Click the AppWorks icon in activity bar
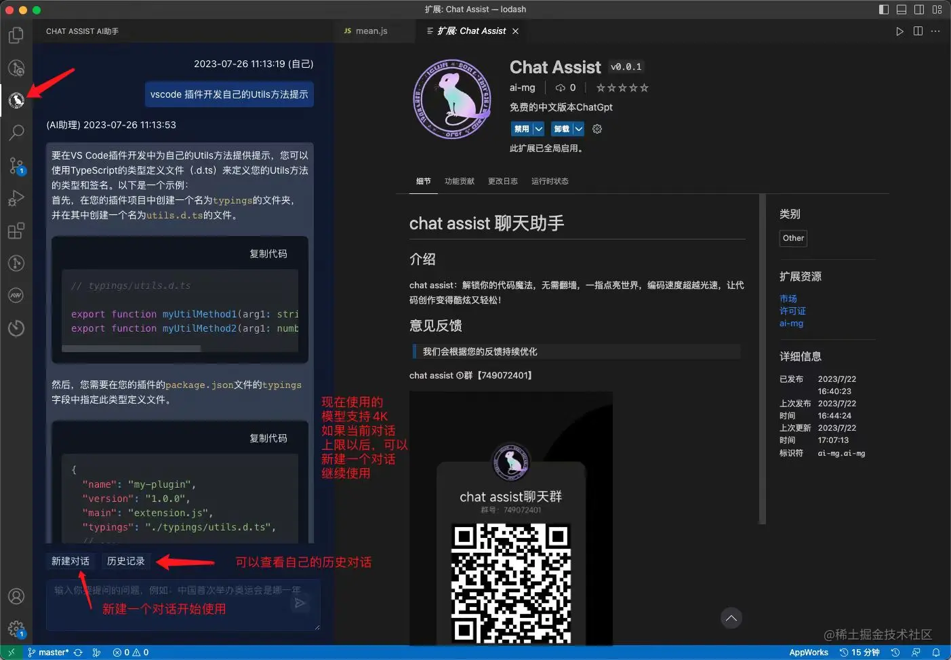The width and height of the screenshot is (951, 660). click(16, 295)
